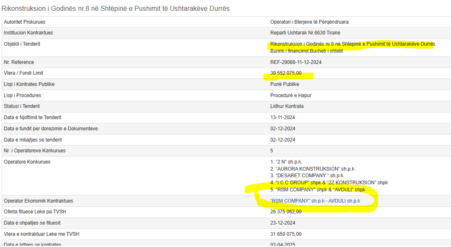451x247 pixels.
Task: Click the contracted value 31 650 075,00
Action: point(286,234)
